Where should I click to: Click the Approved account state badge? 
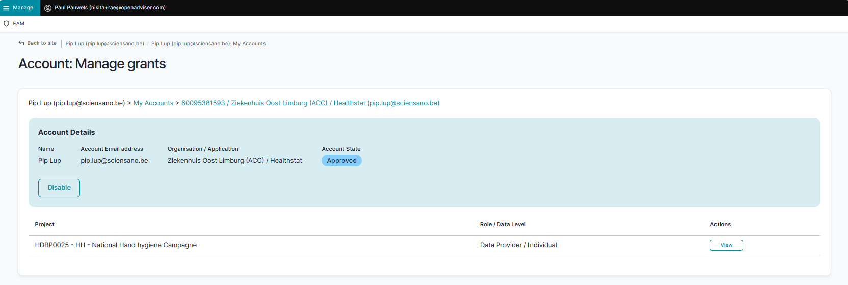click(341, 161)
